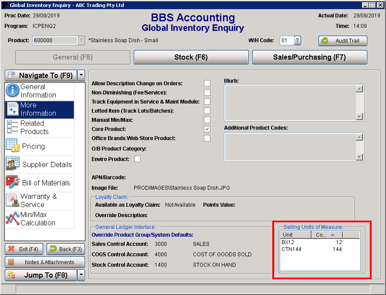Click the Product lookup question mark button
Screen dimensions: 386x295
81,40
